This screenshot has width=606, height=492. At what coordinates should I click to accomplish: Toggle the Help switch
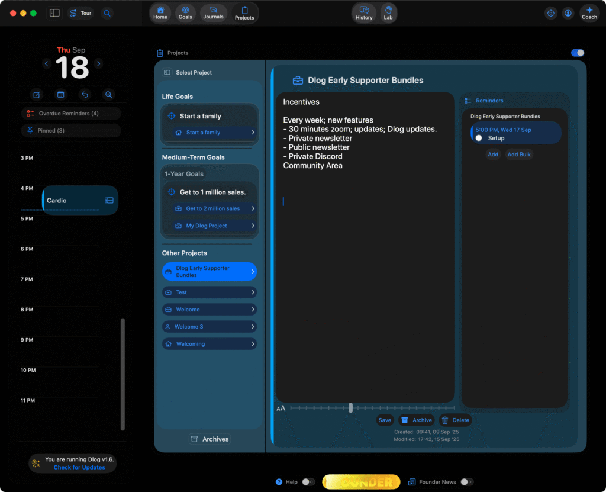pyautogui.click(x=308, y=482)
